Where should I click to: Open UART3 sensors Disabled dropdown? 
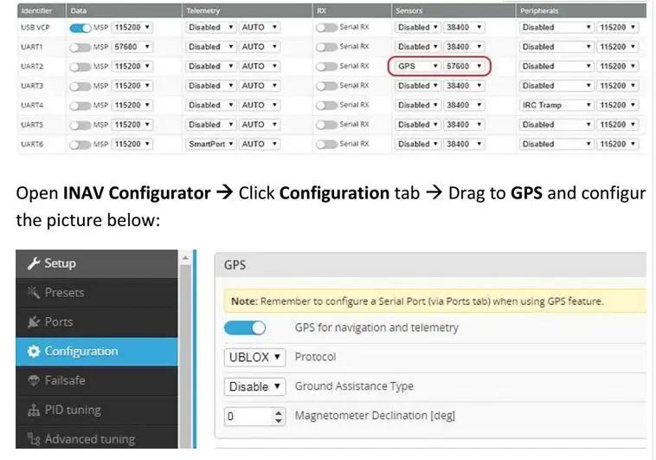pos(417,86)
